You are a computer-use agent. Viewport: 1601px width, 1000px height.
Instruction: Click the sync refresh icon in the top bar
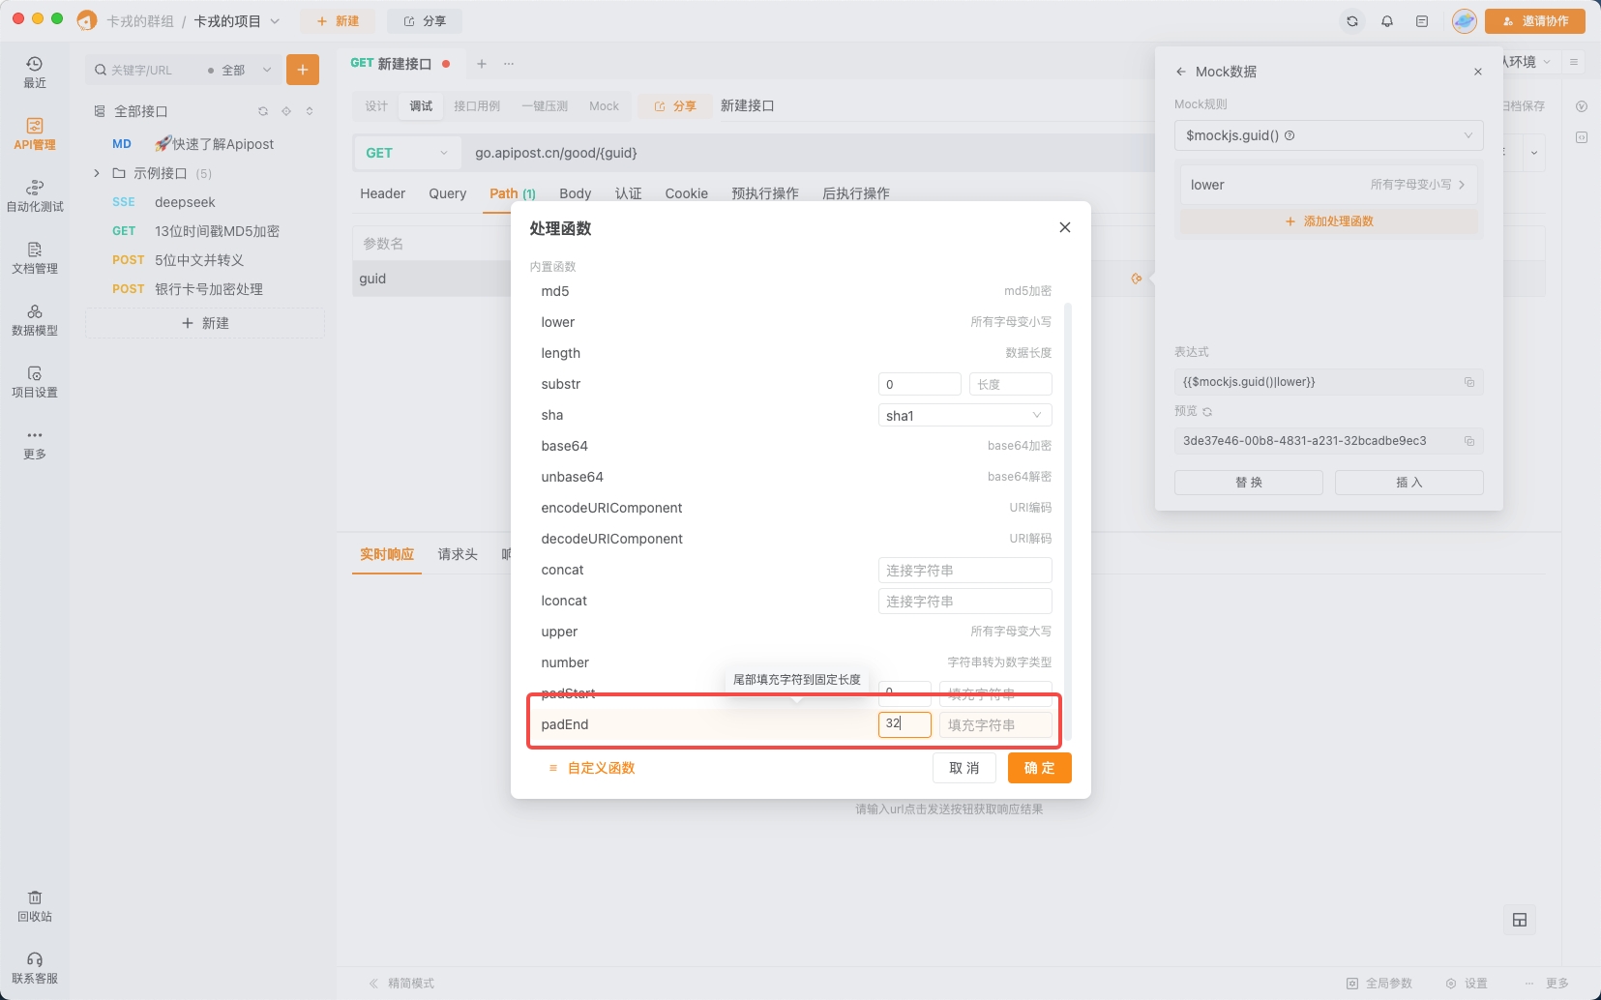(x=1352, y=21)
